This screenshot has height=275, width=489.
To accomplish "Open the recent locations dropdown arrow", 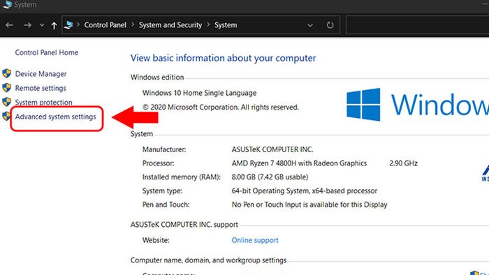I will [42, 25].
